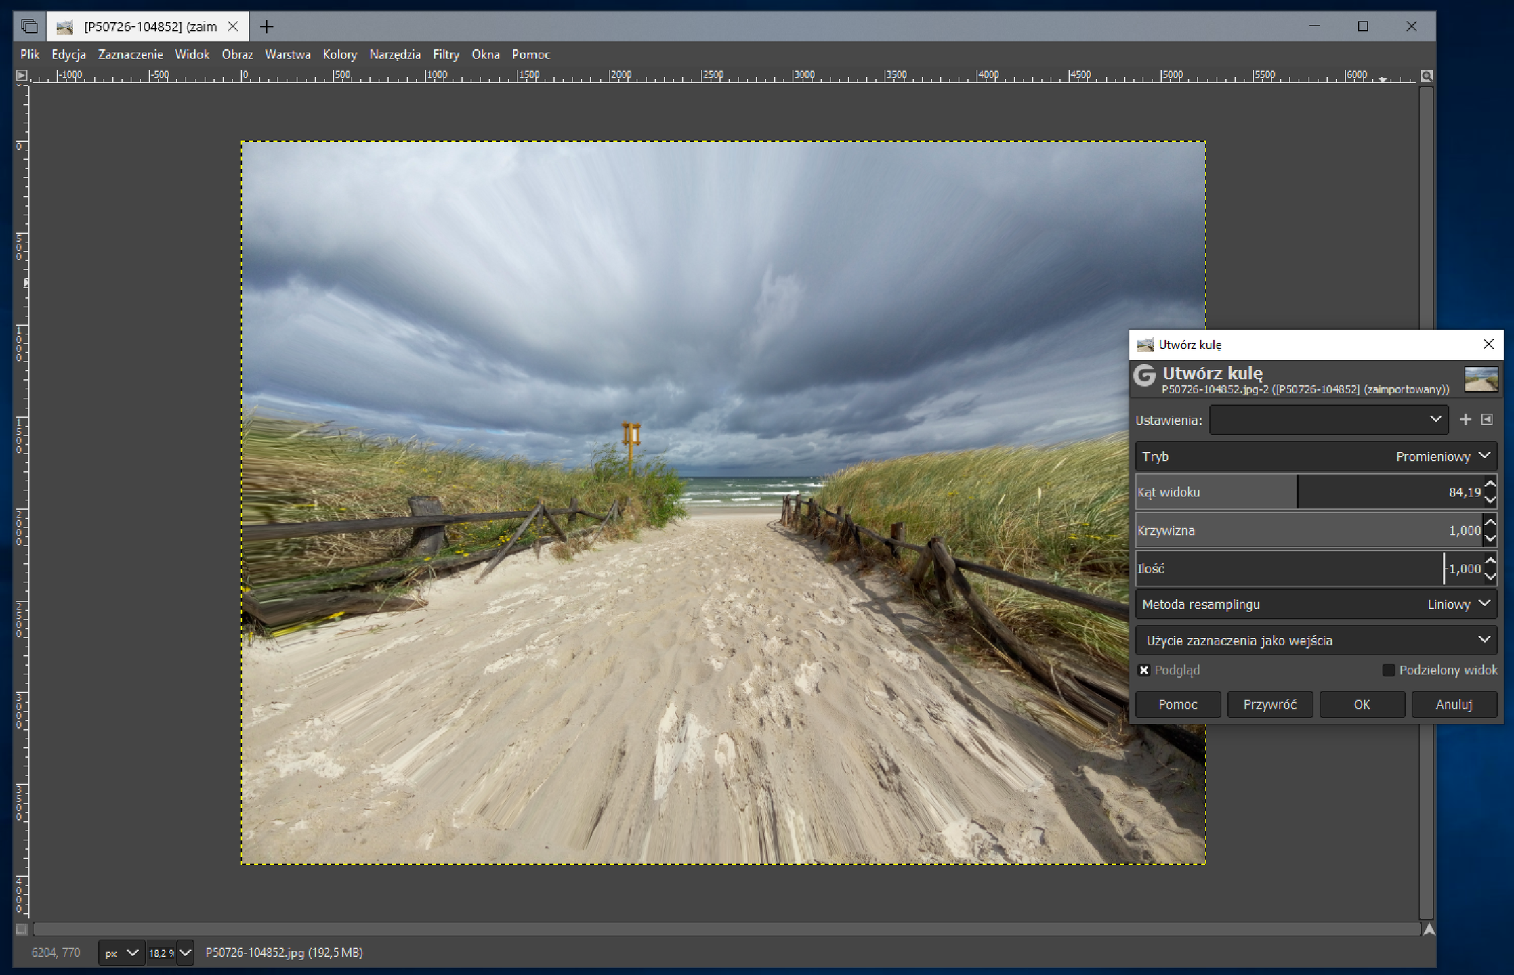Click the navigation arrow icon at bottom right
Viewport: 1514px width, 975px height.
click(x=1429, y=929)
